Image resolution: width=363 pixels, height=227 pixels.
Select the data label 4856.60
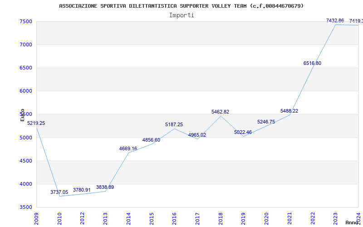click(151, 140)
